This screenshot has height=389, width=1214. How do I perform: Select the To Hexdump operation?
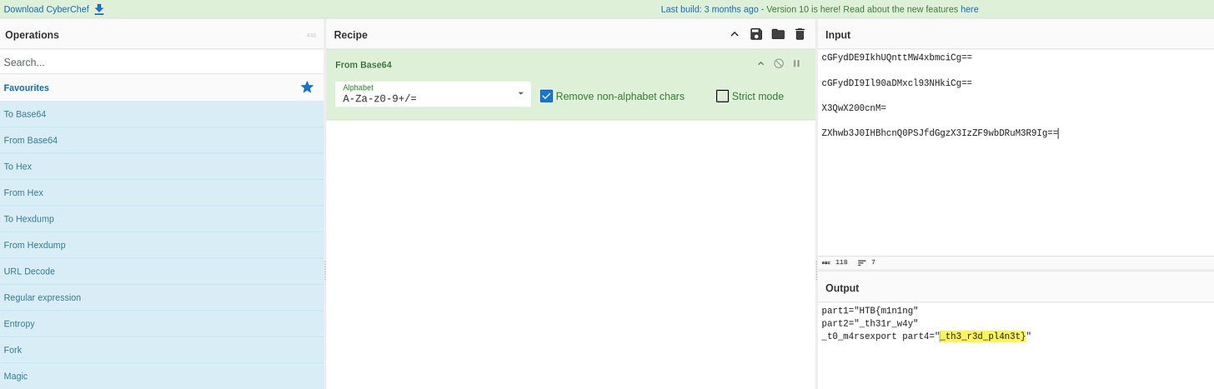pyautogui.click(x=162, y=218)
